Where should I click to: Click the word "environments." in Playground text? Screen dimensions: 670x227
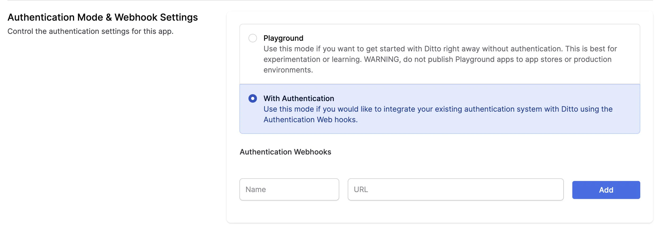point(288,70)
